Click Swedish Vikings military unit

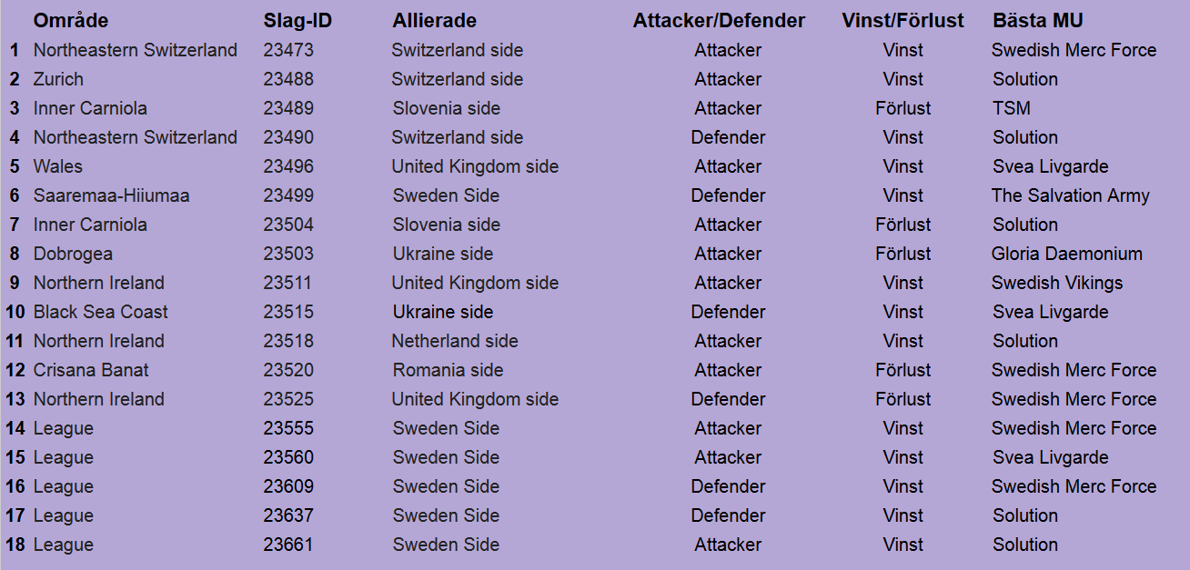tap(1057, 283)
